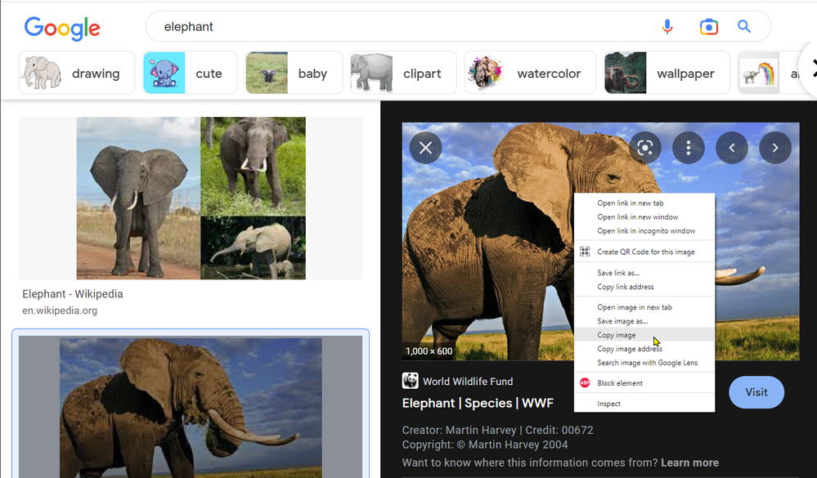Click the QR code icon in context menu
The height and width of the screenshot is (478, 817).
[x=585, y=252]
